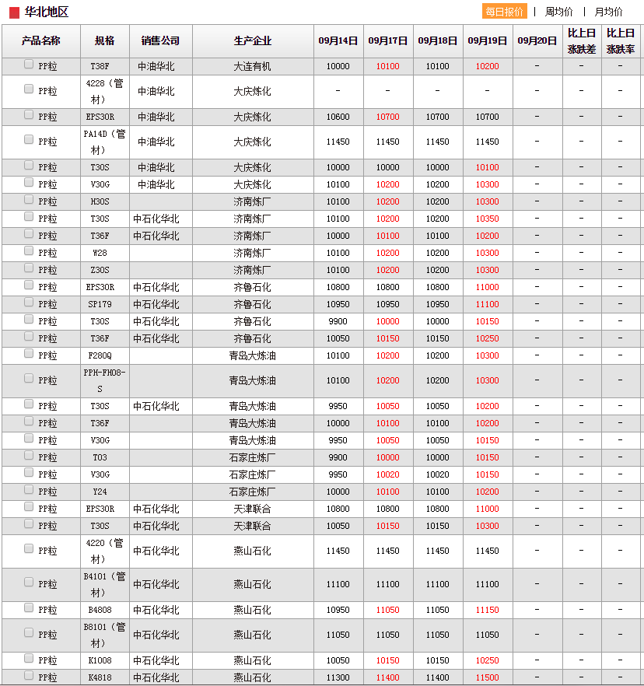Tick the checkbox for B4101（管材）row
Screen dimensions: 644x686
point(29,582)
